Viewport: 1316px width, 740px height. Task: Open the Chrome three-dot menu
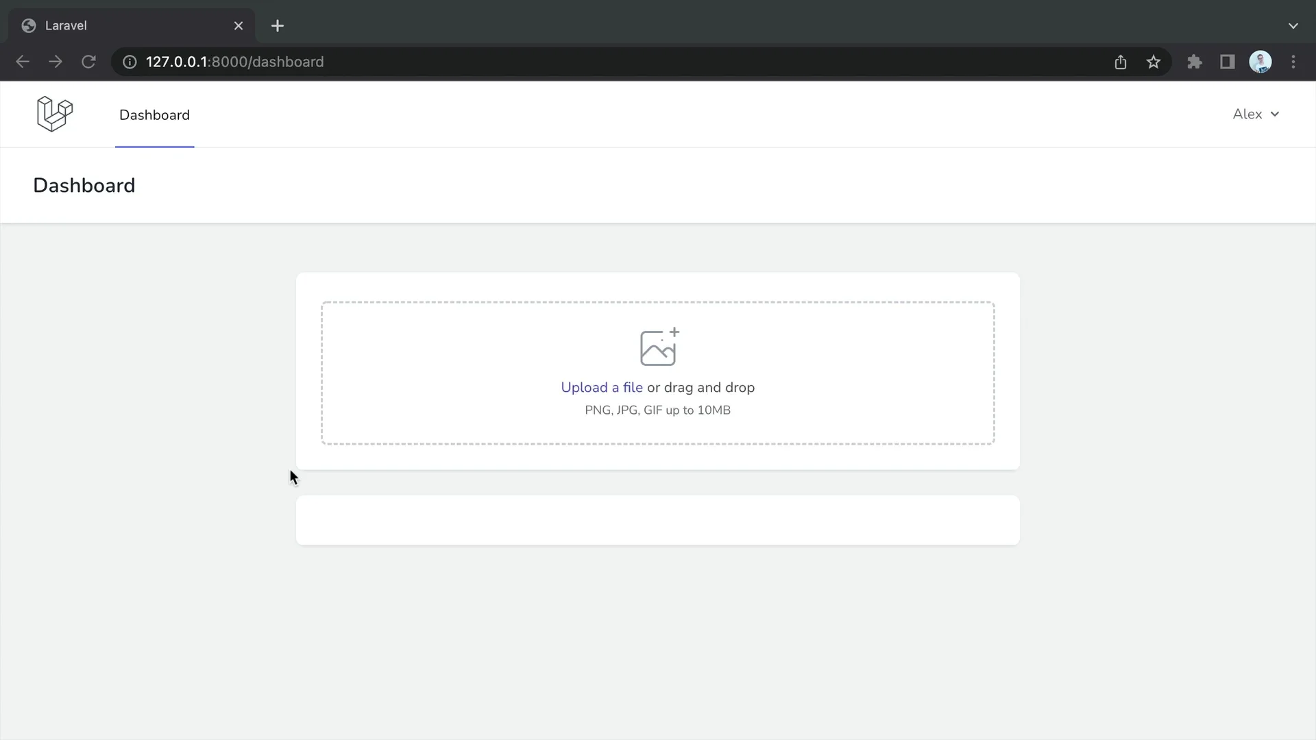coord(1293,62)
